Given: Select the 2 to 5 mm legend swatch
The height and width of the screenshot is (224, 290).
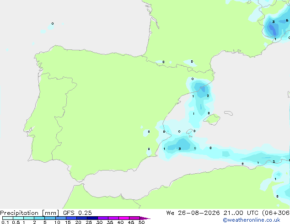Looking at the screenshot, I should tap(39, 218).
